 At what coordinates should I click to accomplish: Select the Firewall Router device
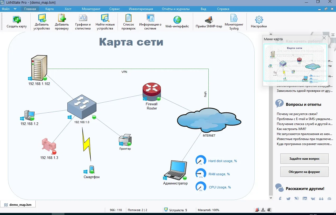tap(152, 92)
